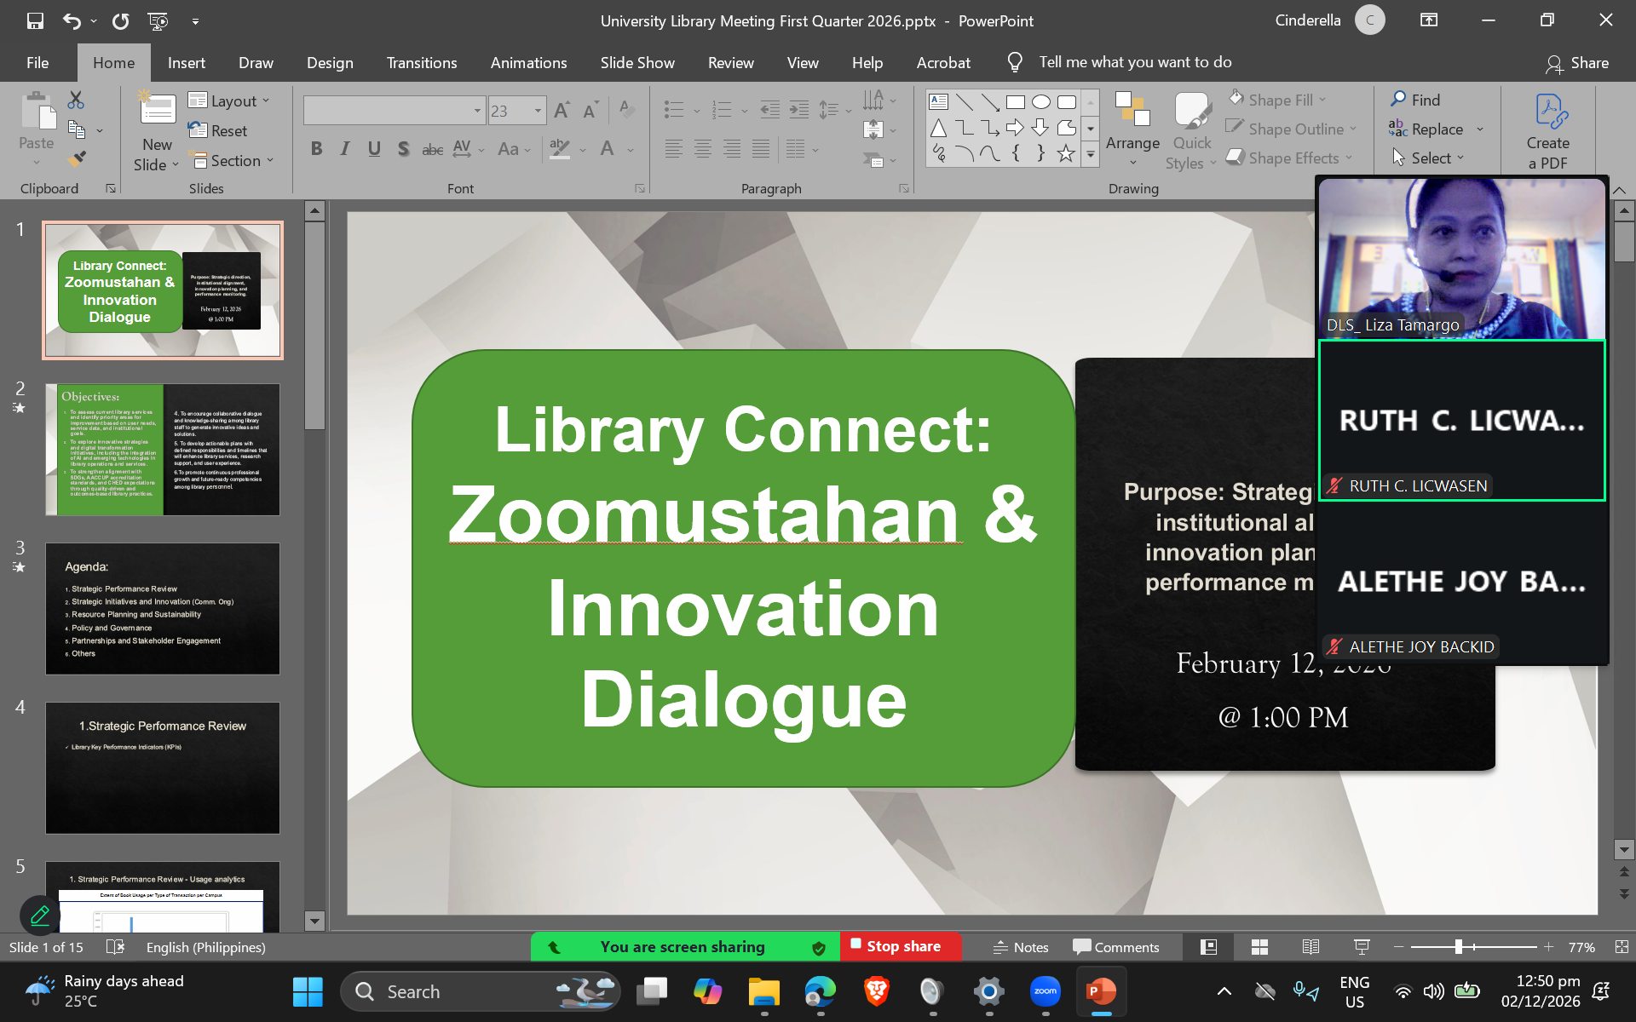Start Slide Show from status bar
This screenshot has width=1636, height=1022.
click(x=1362, y=947)
